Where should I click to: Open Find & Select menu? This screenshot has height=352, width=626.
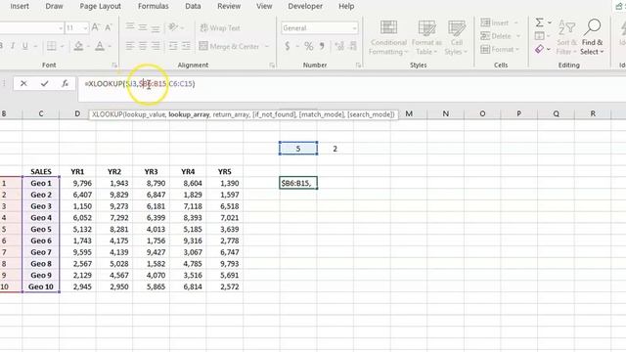(592, 37)
